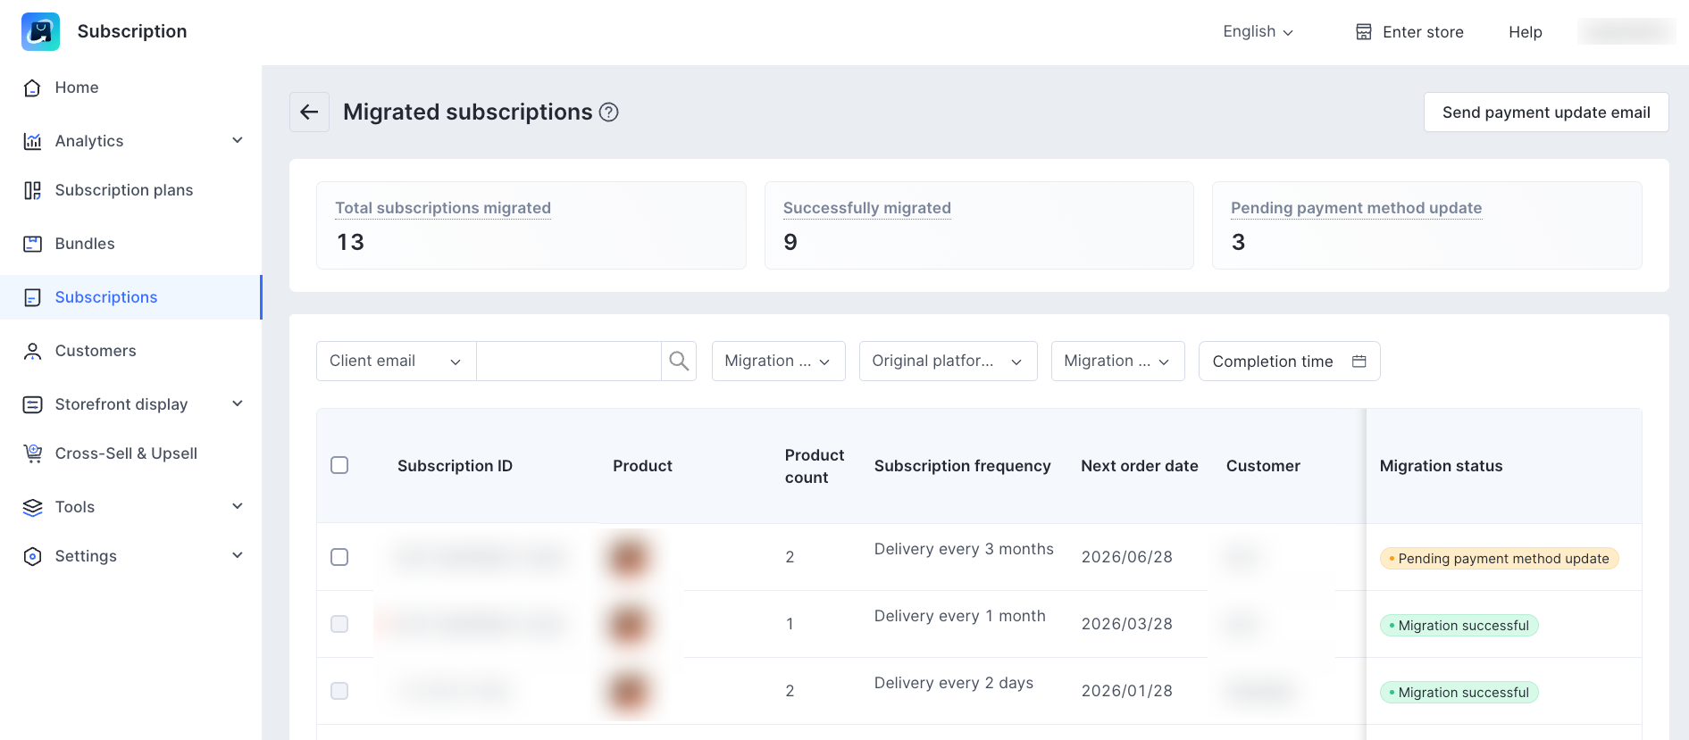Click Send payment update email button
Viewport: 1689px width, 740px height.
coord(1545,112)
